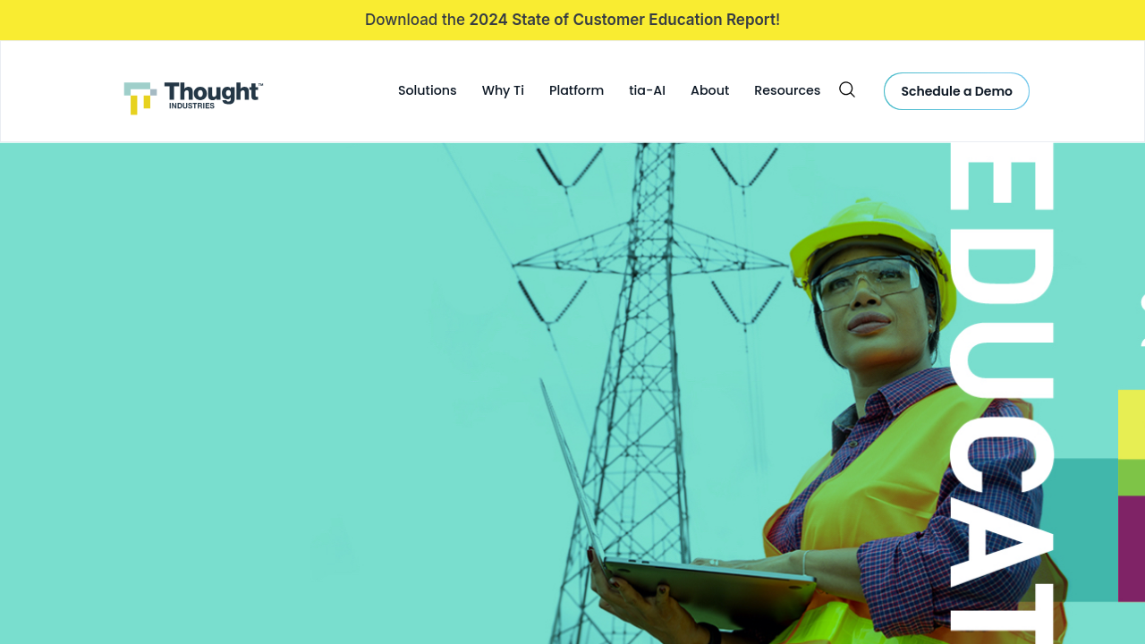Click the green color block at the right edge
1145x644 pixels.
1131,477
